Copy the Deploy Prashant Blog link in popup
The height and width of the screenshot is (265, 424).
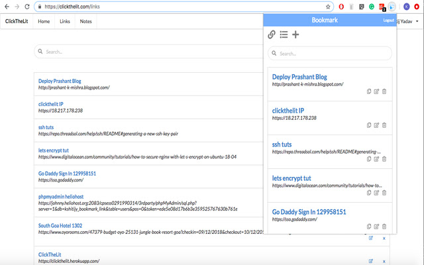[369, 91]
